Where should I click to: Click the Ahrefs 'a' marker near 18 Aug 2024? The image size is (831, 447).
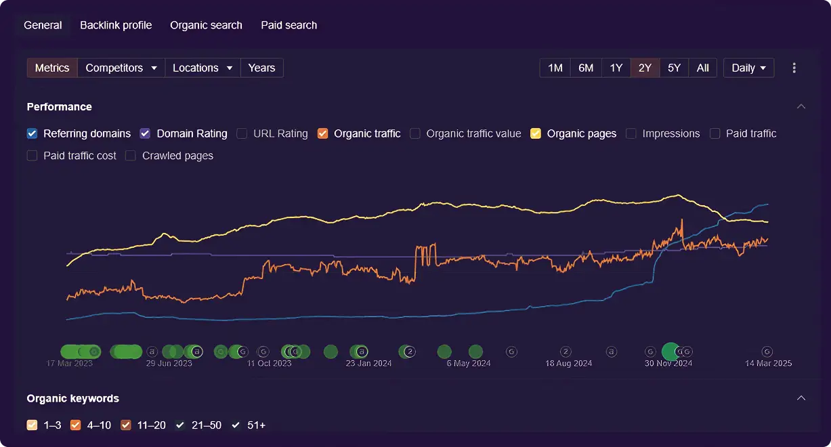610,352
